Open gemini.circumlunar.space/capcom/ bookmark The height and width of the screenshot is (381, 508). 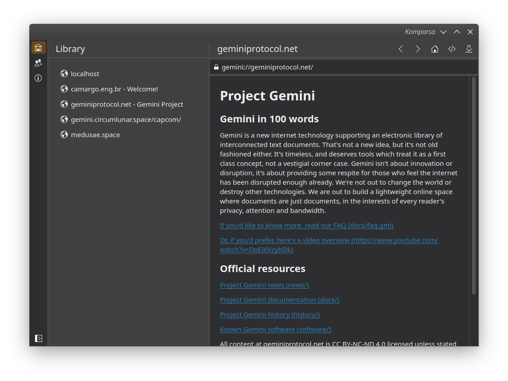click(x=129, y=119)
